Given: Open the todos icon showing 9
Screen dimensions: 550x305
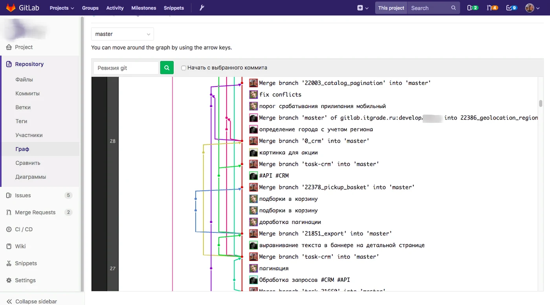Looking at the screenshot, I should [x=512, y=8].
